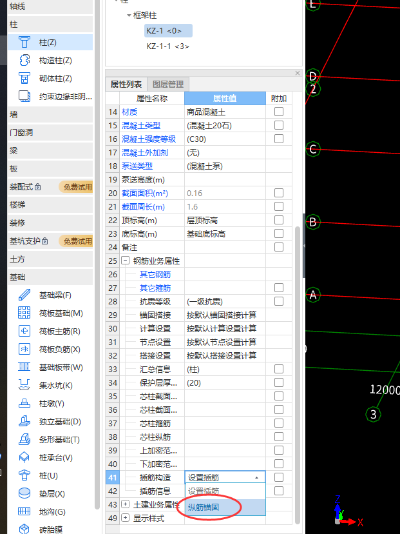Select the 基础梁(F) icon
Image resolution: width=400 pixels, height=534 pixels.
24,295
